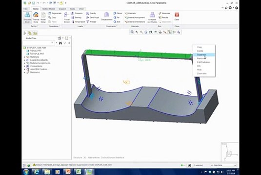Apply a Force/Moment load
The width and height of the screenshot is (261, 175).
67,17
